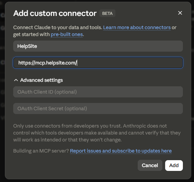This screenshot has width=194, height=182.
Task: Click the trusted developers warning paragraph
Action: pos(97,133)
